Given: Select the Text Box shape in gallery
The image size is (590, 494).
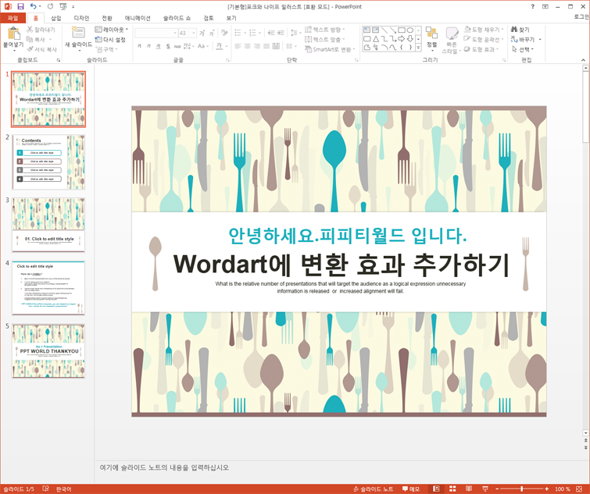Looking at the screenshot, I should (367, 30).
